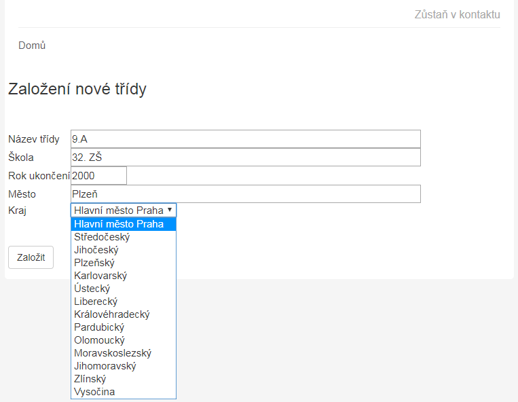Choose Ústecký from the list
Viewport: 518px width, 402px height.
[92, 289]
